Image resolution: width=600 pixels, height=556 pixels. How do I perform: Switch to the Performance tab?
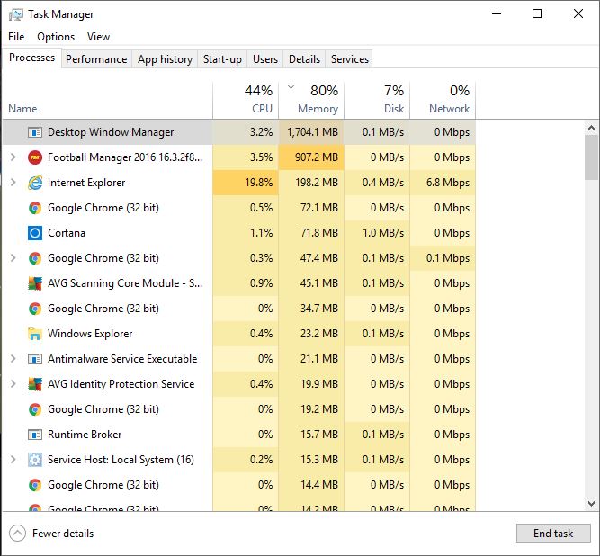pyautogui.click(x=96, y=59)
